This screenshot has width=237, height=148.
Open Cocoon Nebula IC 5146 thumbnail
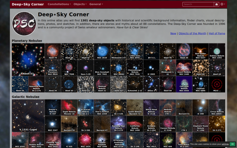(x=167, y=124)
